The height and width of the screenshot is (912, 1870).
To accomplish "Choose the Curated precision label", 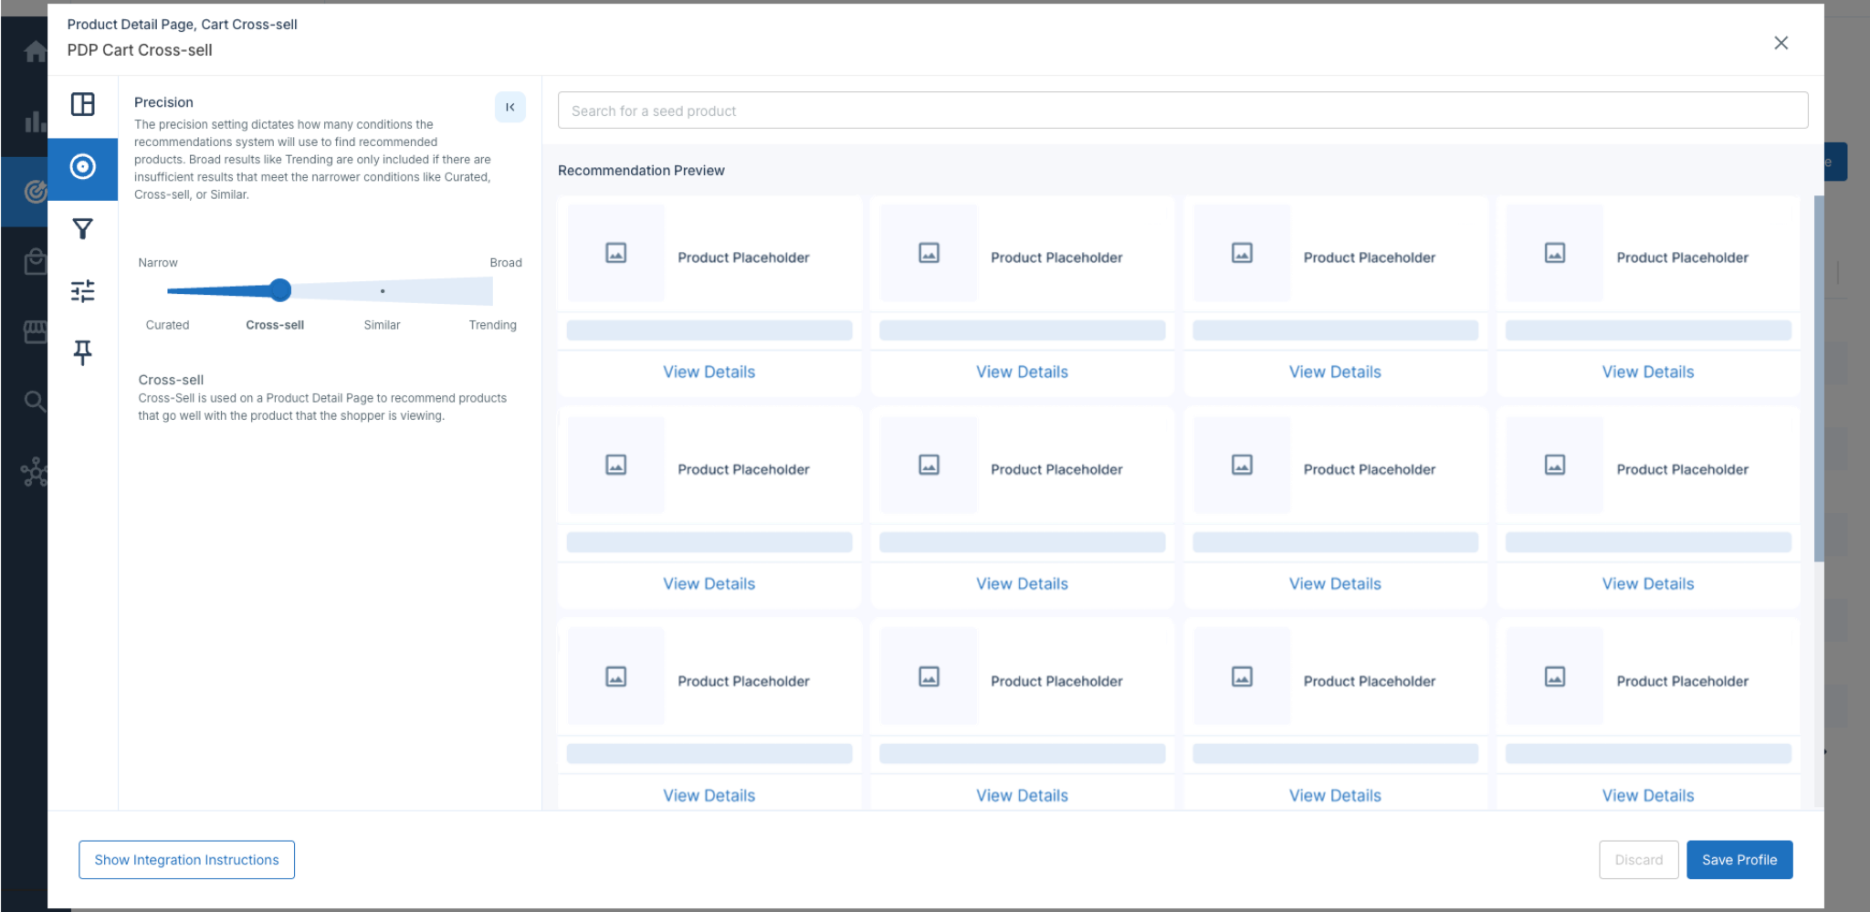I will [168, 325].
